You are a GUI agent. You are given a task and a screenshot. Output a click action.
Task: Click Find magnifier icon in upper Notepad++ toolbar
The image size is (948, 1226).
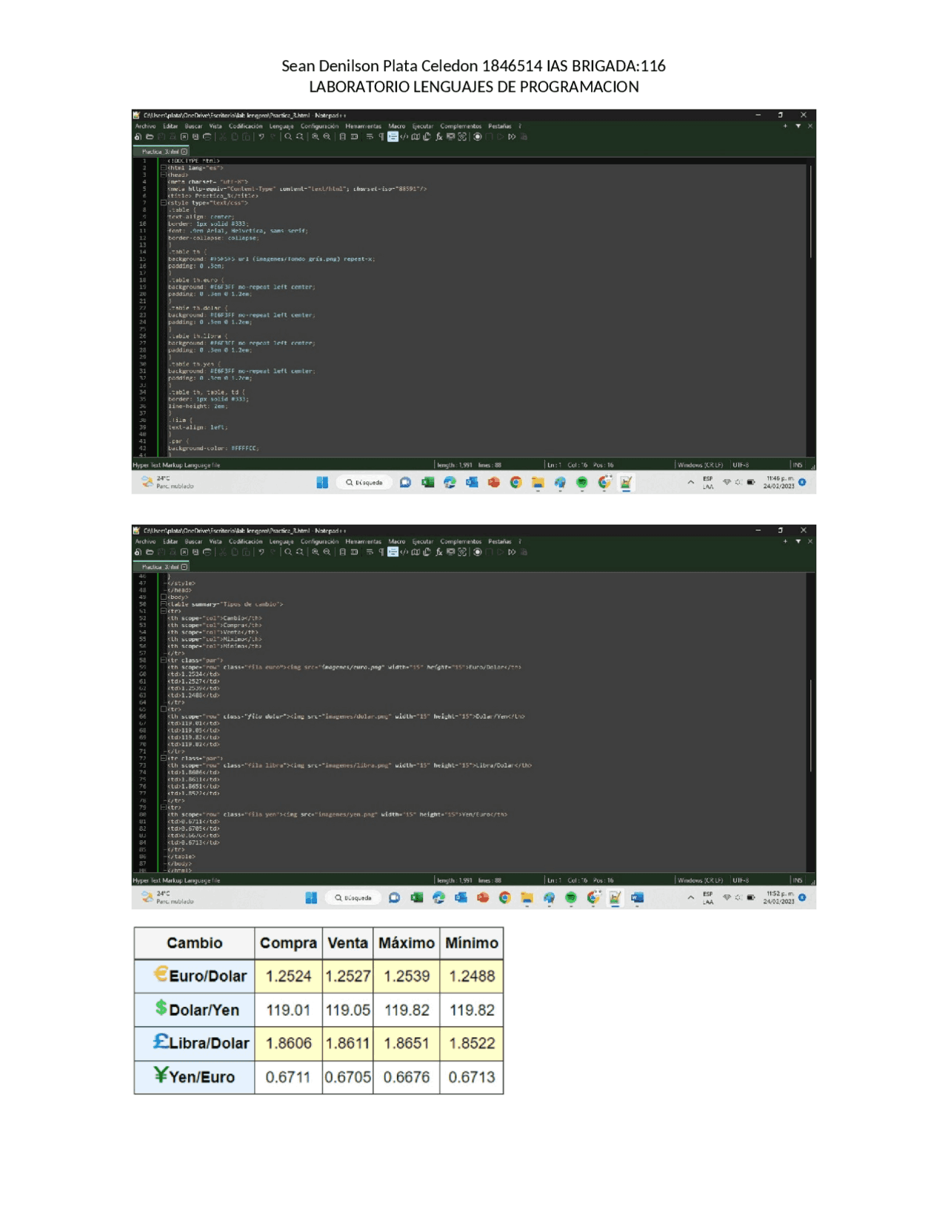[x=288, y=137]
